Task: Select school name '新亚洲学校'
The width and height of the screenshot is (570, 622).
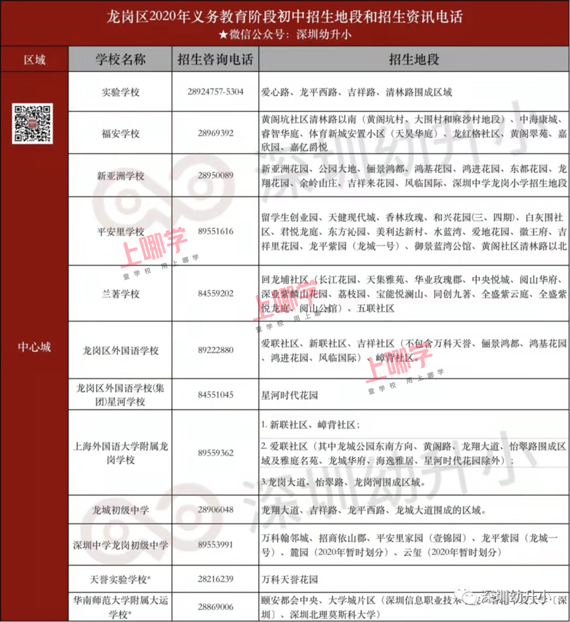Action: pyautogui.click(x=121, y=176)
